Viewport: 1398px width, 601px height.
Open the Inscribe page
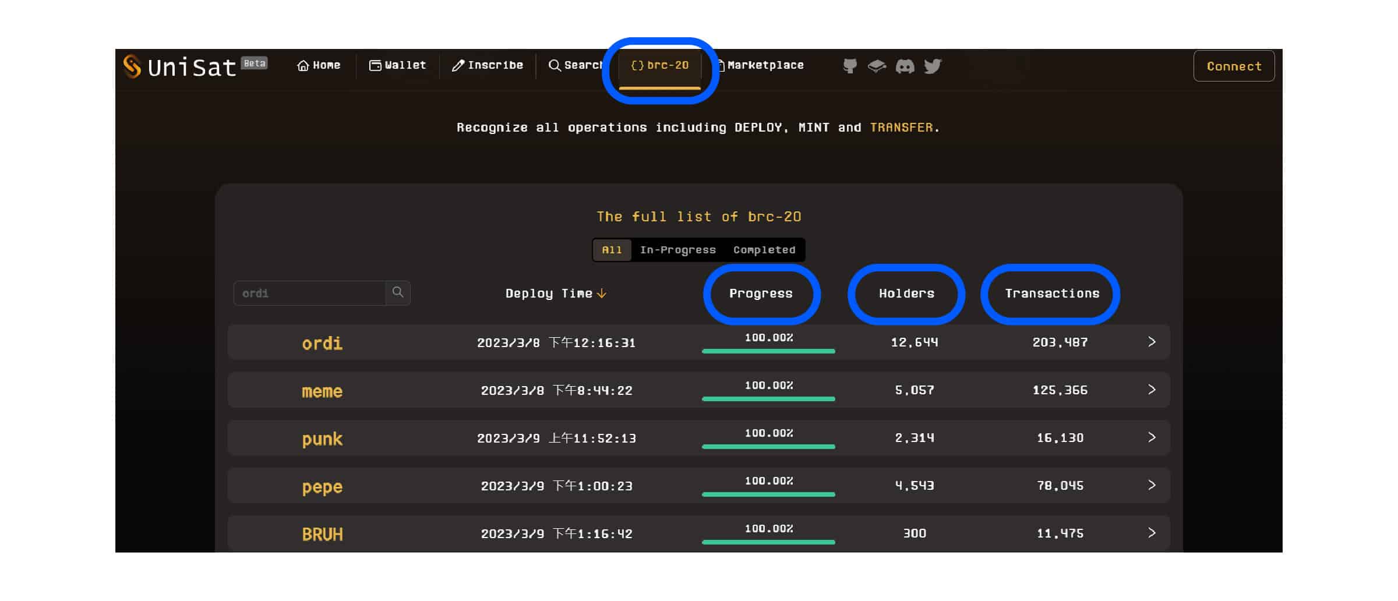coord(488,65)
